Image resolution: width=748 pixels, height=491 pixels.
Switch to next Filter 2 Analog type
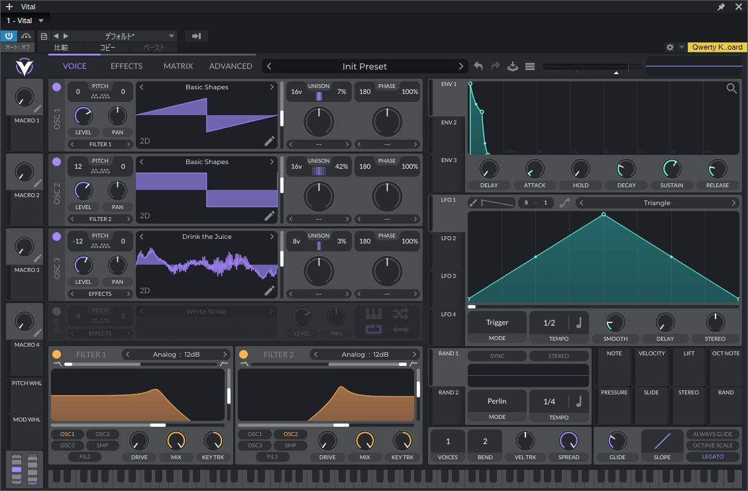pyautogui.click(x=414, y=354)
